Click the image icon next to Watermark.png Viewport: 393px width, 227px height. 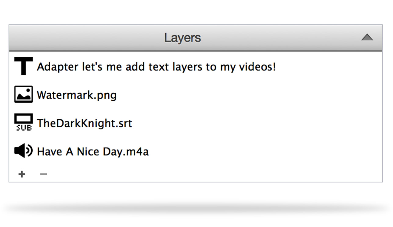[23, 94]
